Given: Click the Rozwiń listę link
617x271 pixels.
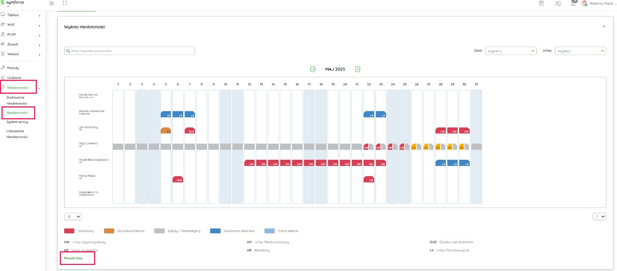Looking at the screenshot, I should click(73, 258).
